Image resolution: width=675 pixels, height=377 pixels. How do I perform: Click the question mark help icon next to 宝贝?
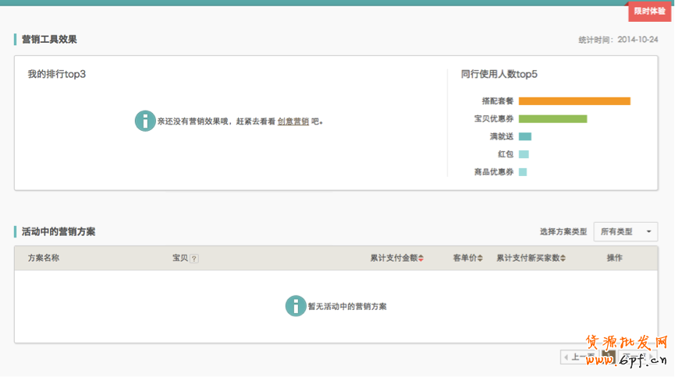point(194,259)
